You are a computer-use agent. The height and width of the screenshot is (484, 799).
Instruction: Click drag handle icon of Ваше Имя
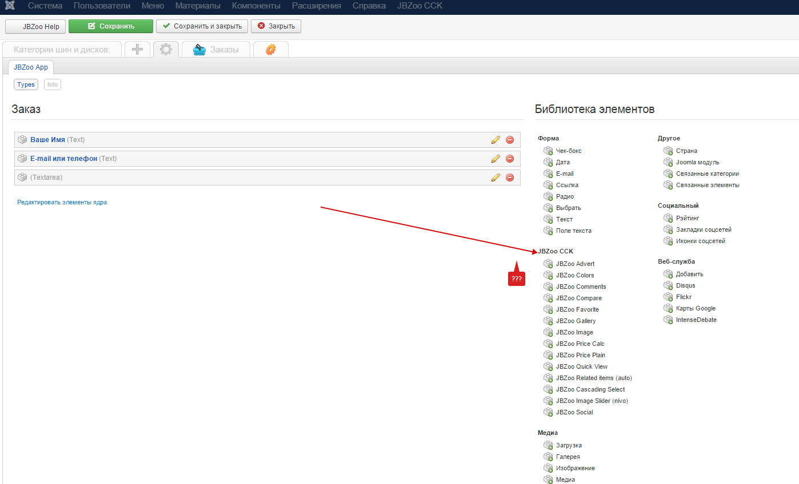pos(22,140)
